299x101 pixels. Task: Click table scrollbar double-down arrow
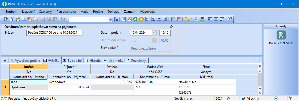[x=260, y=93]
